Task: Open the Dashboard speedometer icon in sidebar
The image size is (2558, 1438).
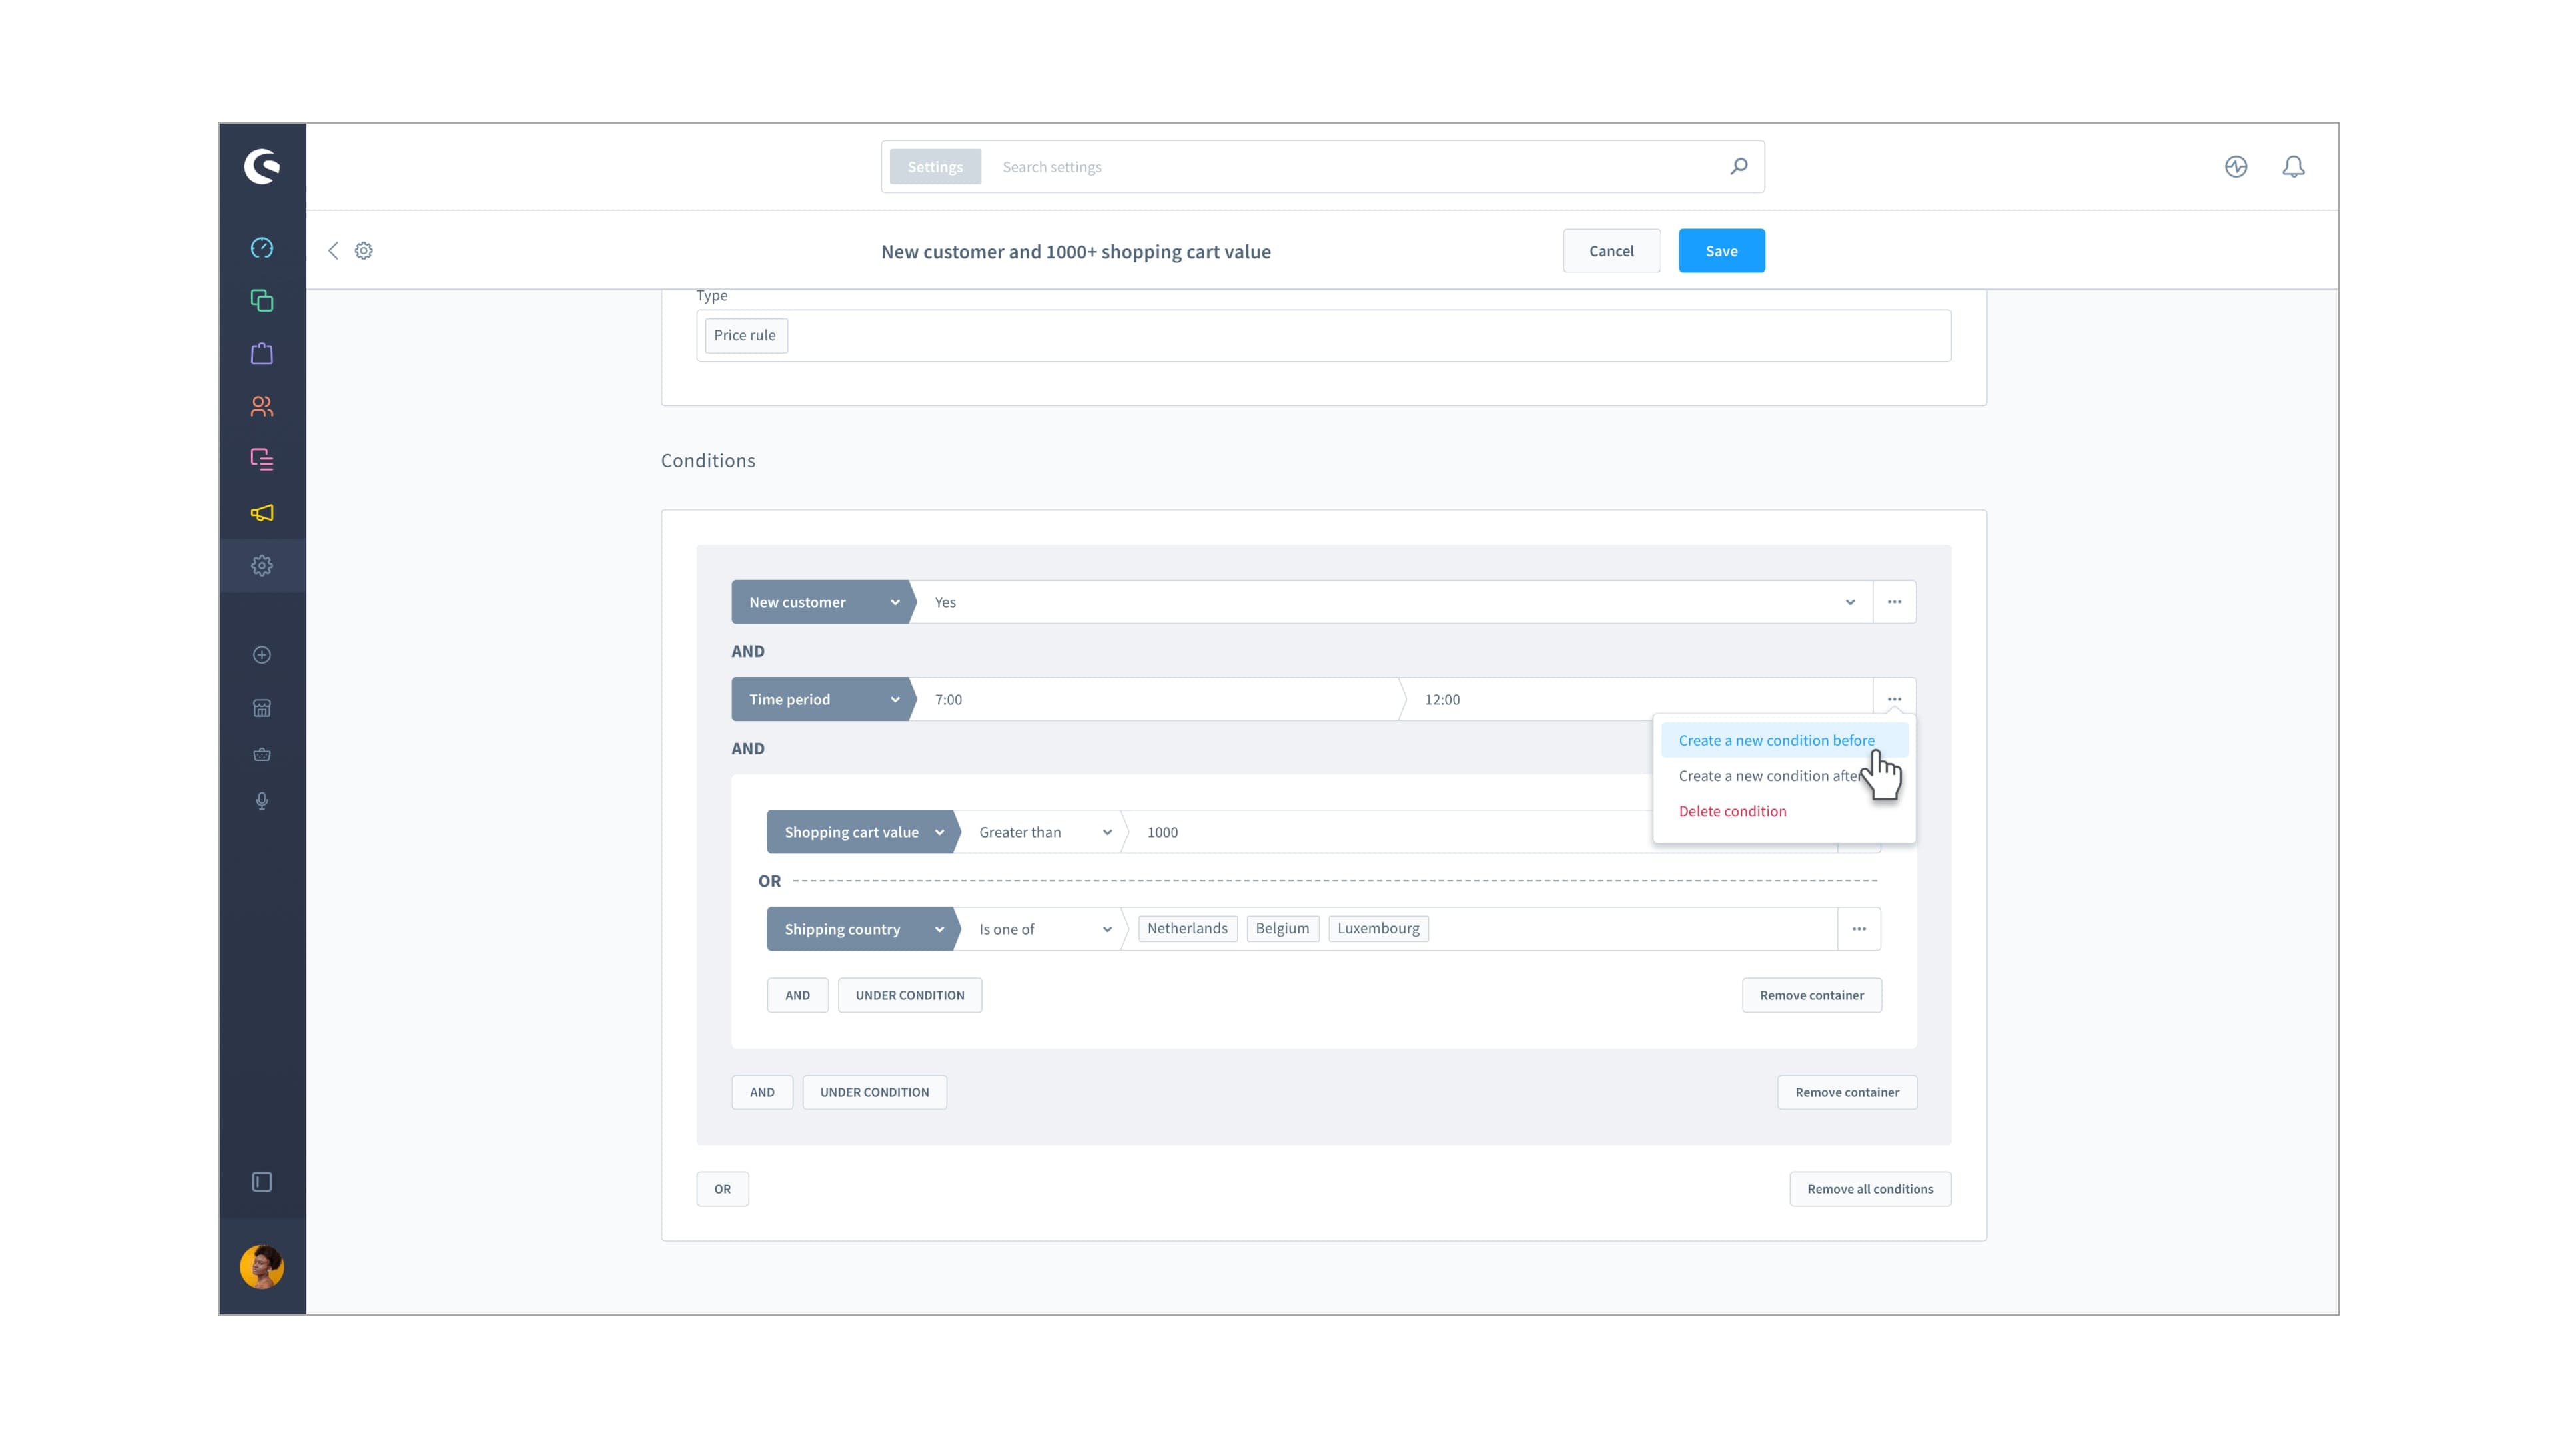Action: tap(262, 247)
